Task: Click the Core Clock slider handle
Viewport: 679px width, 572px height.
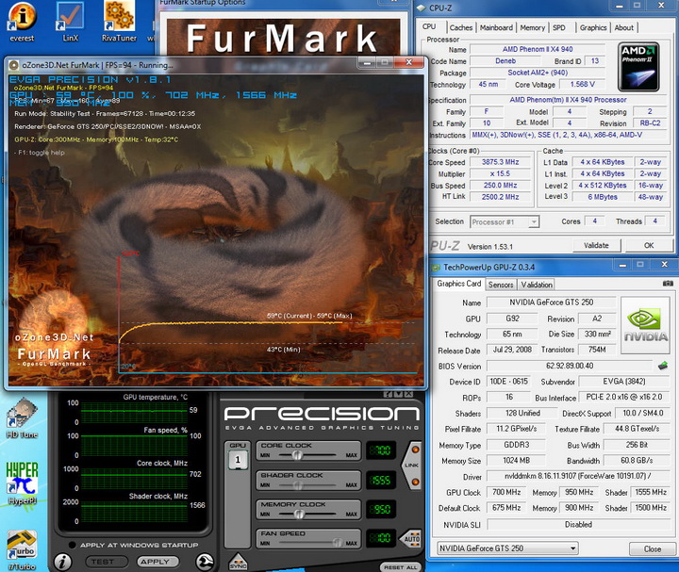Action: [297, 455]
